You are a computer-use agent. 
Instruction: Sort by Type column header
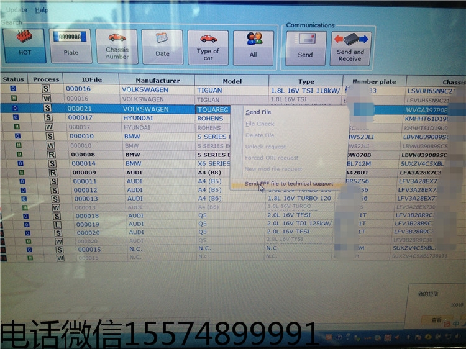coord(306,81)
